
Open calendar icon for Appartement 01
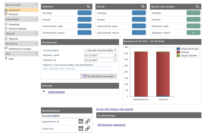pyautogui.click(x=81, y=121)
